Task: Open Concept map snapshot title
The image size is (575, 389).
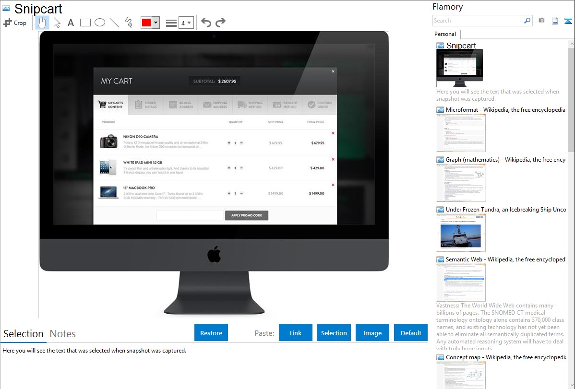Action: coord(505,357)
